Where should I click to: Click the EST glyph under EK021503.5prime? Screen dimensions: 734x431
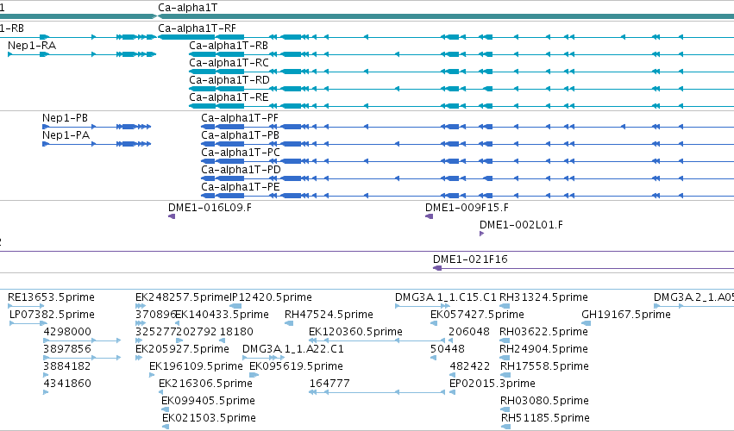click(166, 427)
